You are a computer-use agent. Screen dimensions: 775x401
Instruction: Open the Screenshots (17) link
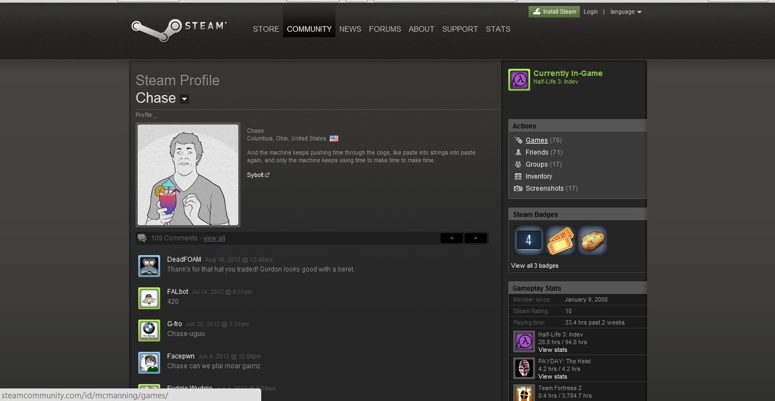pyautogui.click(x=552, y=188)
